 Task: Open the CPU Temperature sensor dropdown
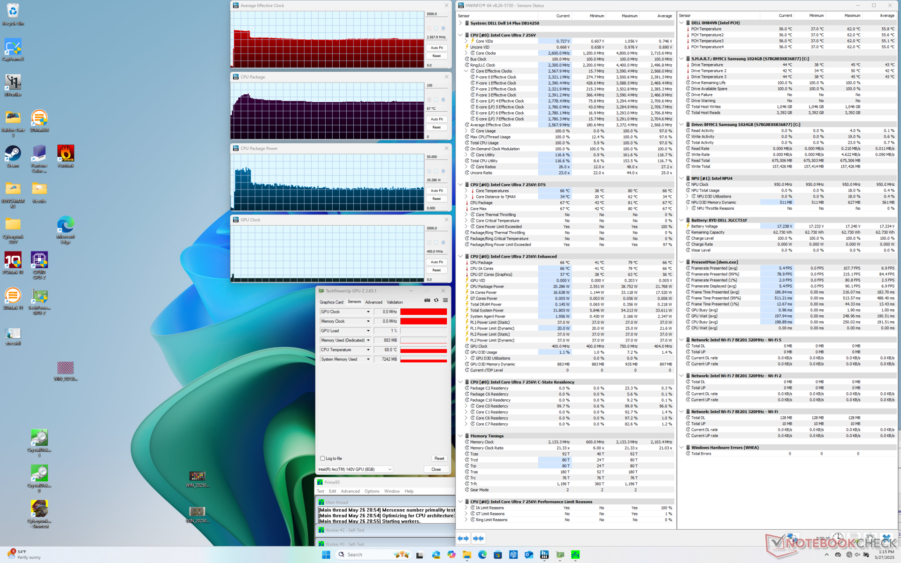coord(368,350)
